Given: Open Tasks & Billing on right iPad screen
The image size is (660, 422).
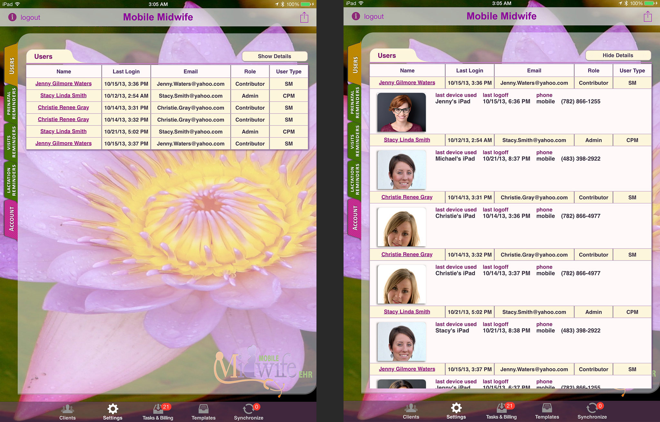Looking at the screenshot, I should point(501,411).
